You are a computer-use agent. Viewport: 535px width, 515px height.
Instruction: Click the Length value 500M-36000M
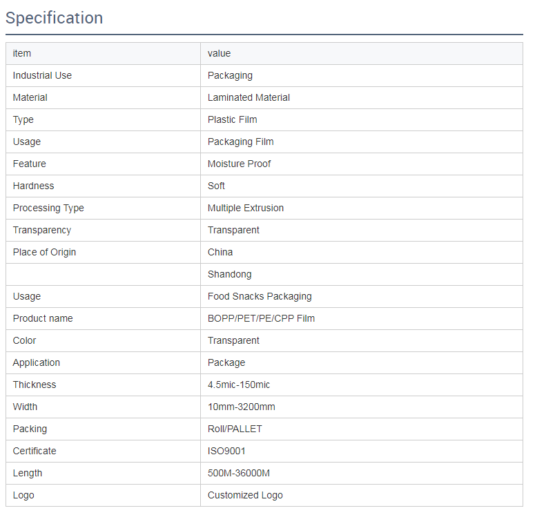pos(239,474)
